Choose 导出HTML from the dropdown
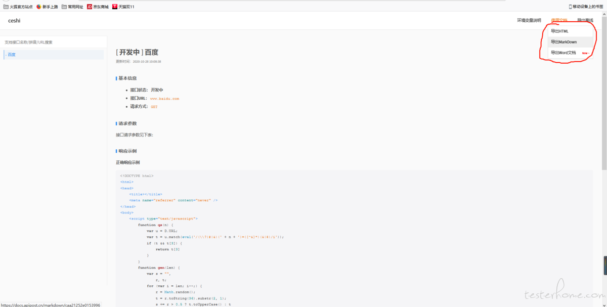Screen dimensions: 607x307 tap(570, 31)
